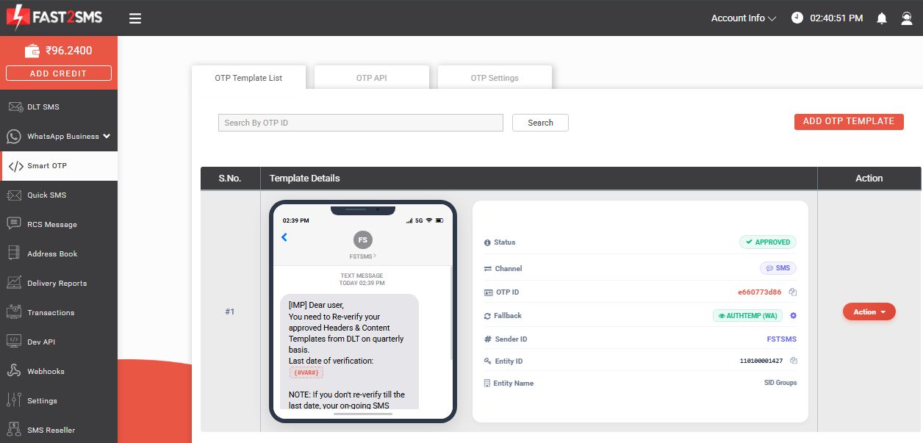Click the OTP ID value e660773d86
The height and width of the screenshot is (443, 923).
coord(760,292)
